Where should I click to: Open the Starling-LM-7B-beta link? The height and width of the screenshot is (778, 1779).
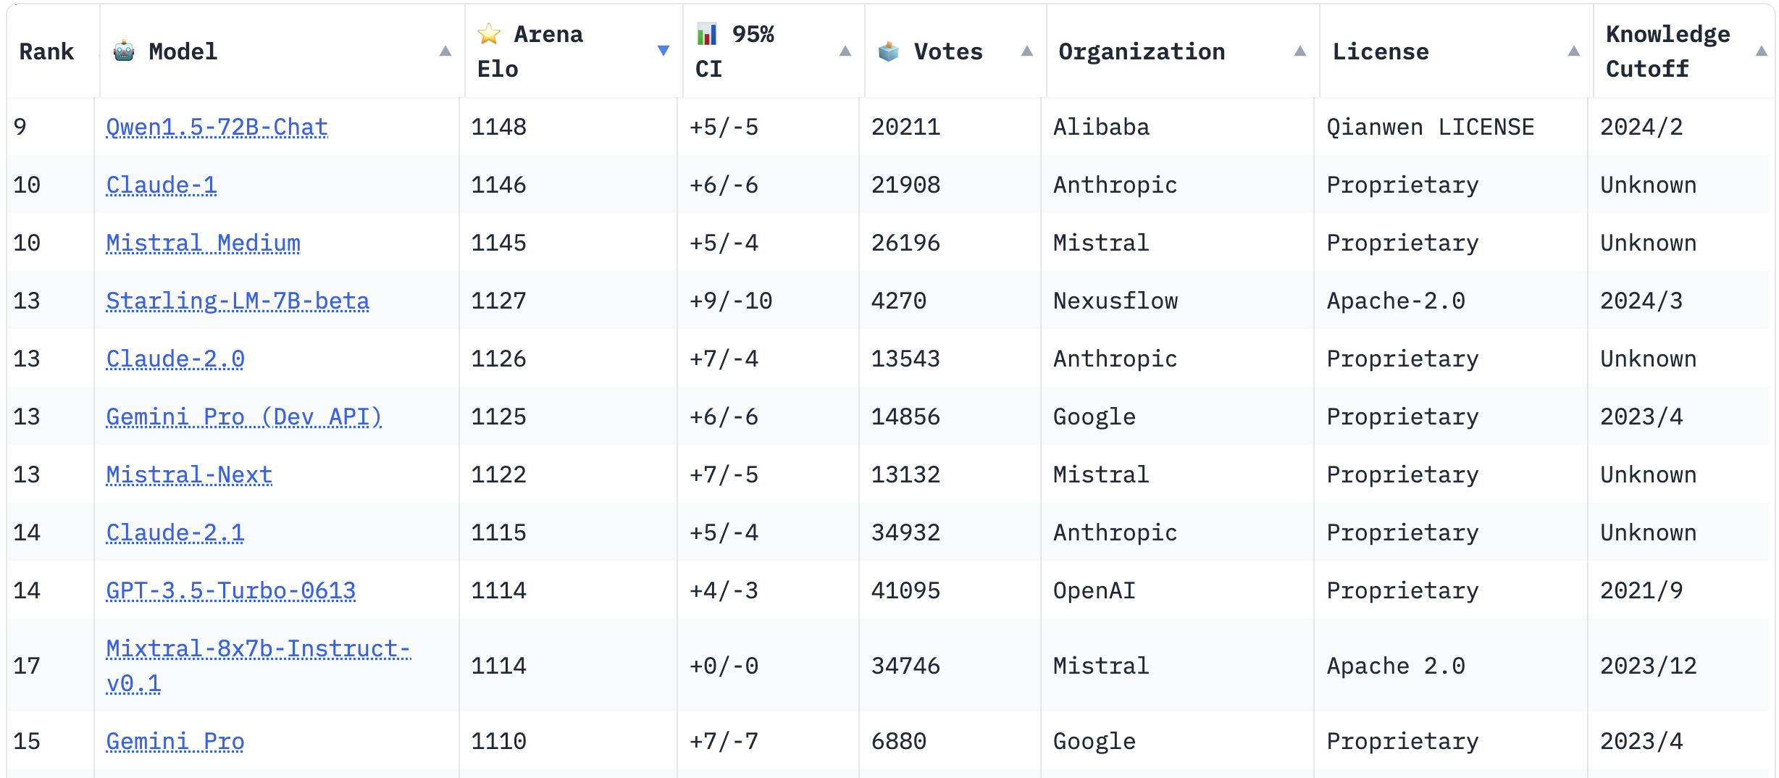[x=237, y=300]
